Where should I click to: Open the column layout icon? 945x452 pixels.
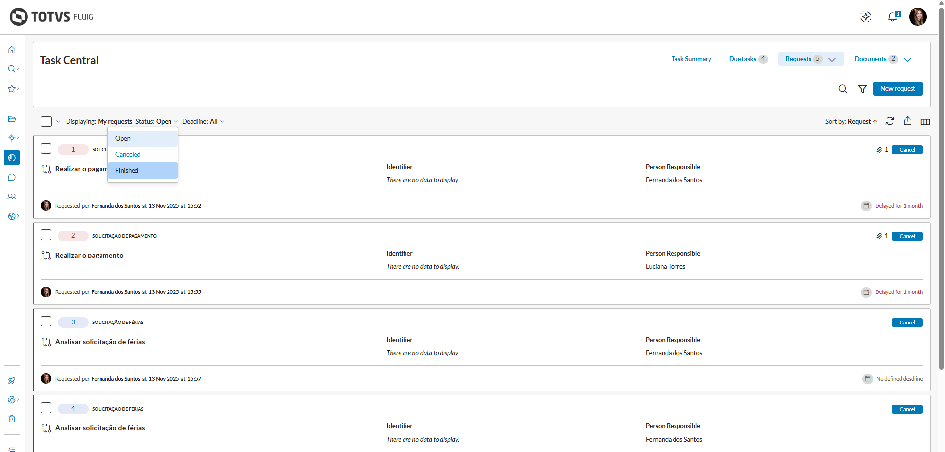click(x=925, y=122)
